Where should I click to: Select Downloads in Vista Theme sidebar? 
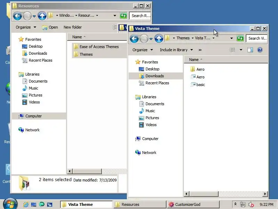pyautogui.click(x=155, y=76)
